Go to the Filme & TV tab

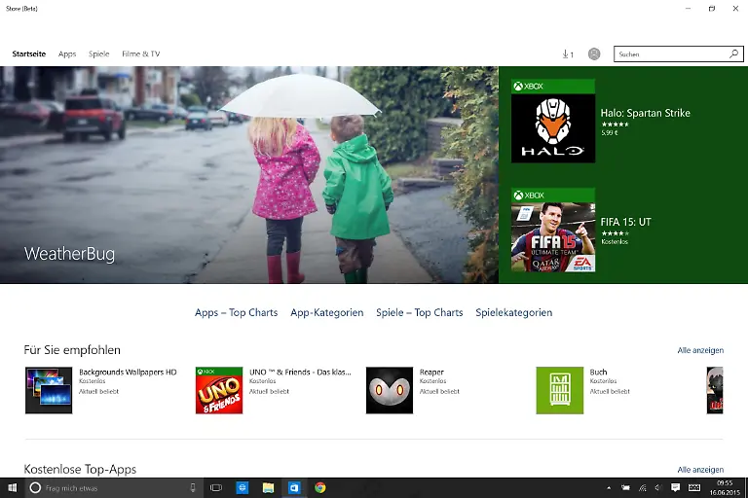(140, 54)
